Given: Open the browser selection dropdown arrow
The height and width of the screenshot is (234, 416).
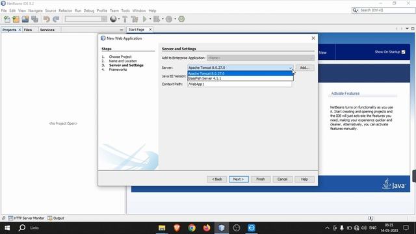Looking at the screenshot, I should (x=118, y=19).
